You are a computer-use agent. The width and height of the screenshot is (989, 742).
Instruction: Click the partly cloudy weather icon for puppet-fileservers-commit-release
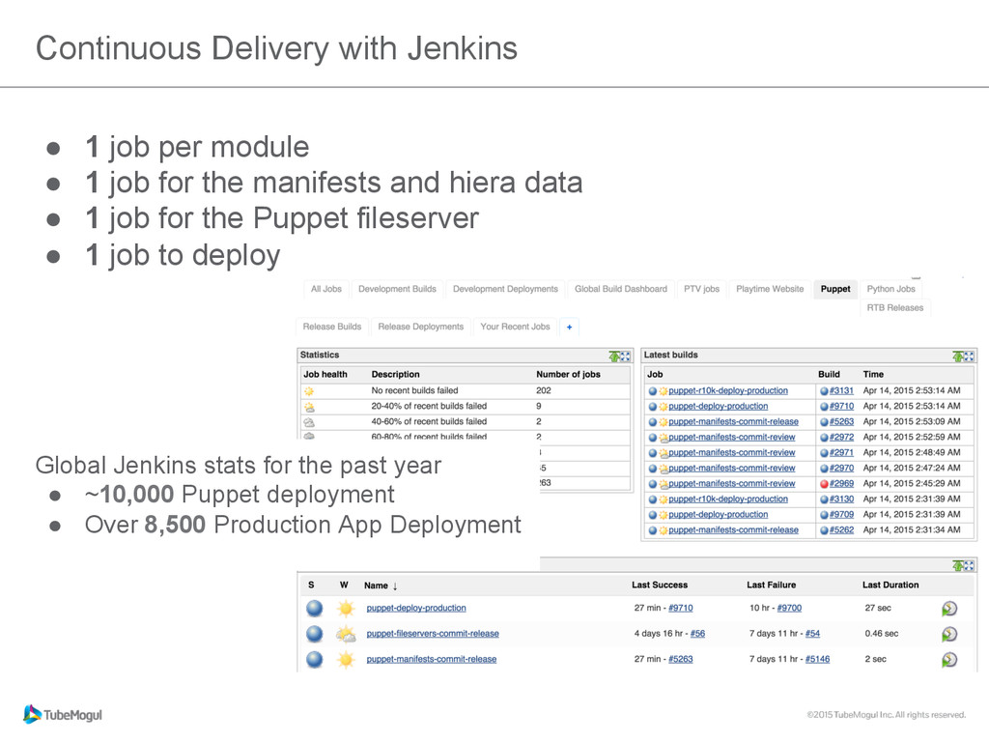(346, 634)
